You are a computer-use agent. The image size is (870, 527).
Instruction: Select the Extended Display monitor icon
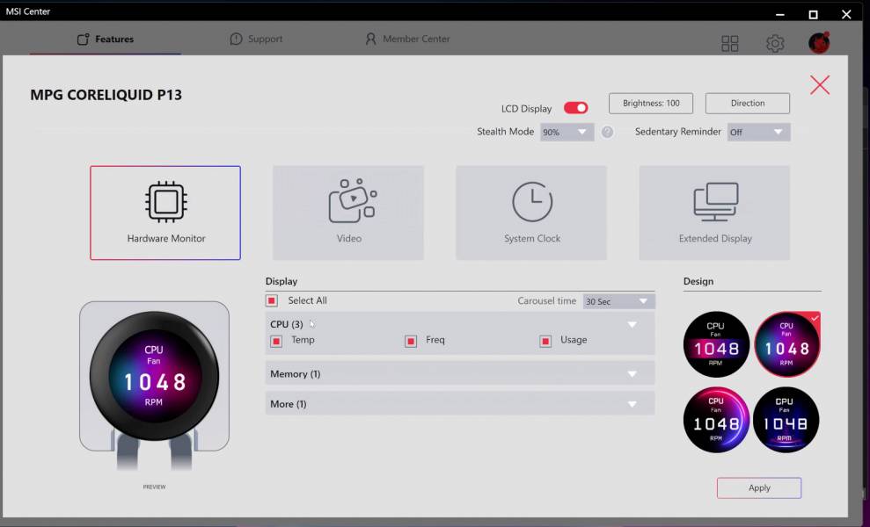coord(715,202)
